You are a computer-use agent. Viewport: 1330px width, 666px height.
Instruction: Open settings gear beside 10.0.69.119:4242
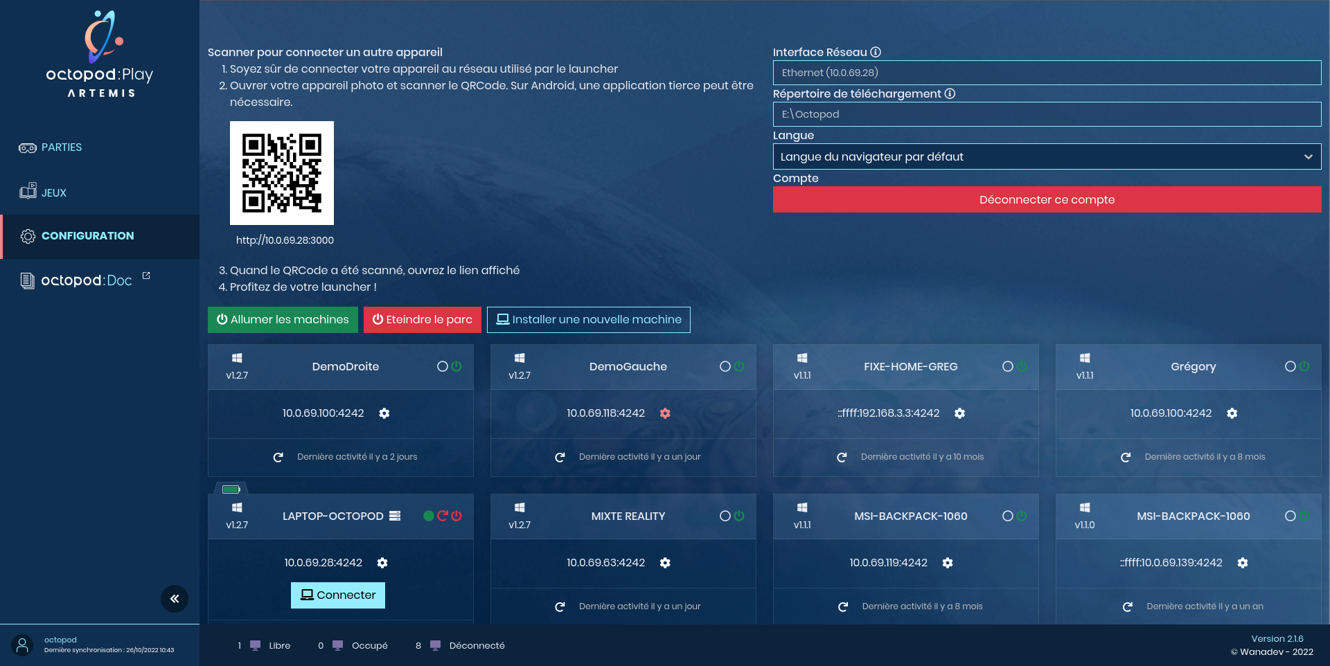[x=948, y=563]
